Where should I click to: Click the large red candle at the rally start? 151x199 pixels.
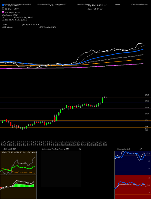[x=55, y=119]
